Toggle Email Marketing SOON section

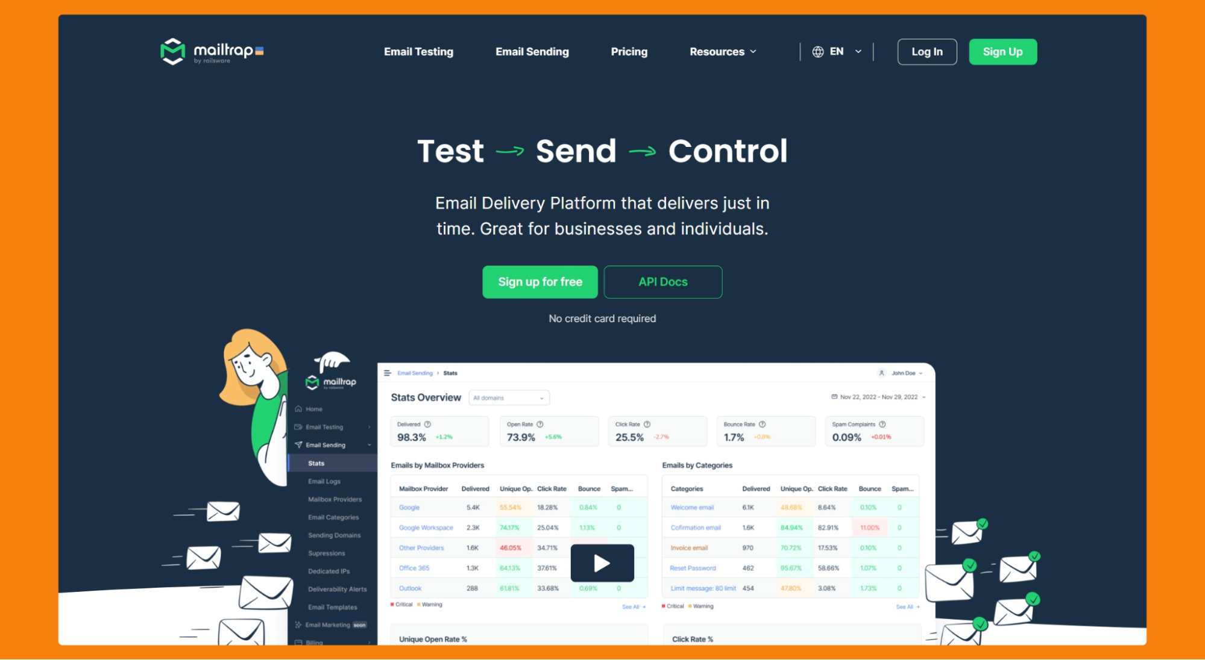(331, 624)
